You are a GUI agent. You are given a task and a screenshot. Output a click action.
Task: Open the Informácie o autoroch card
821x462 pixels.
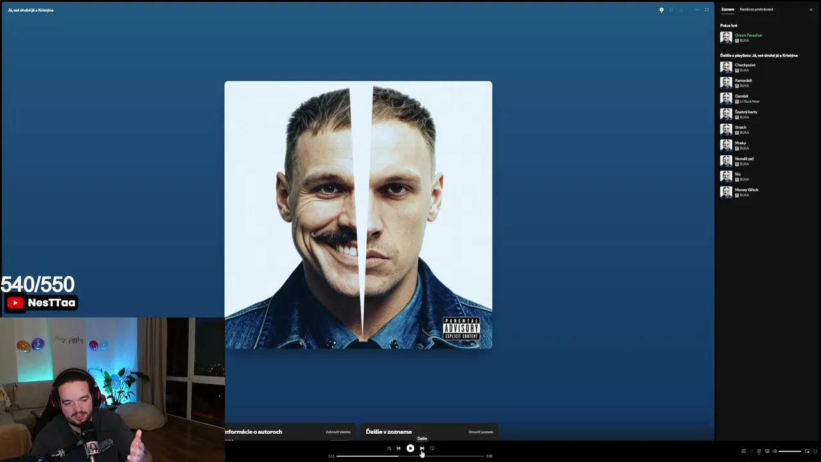(289, 432)
